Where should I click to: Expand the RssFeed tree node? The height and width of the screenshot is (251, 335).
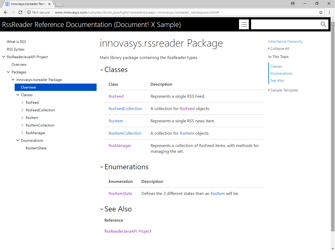(23, 102)
